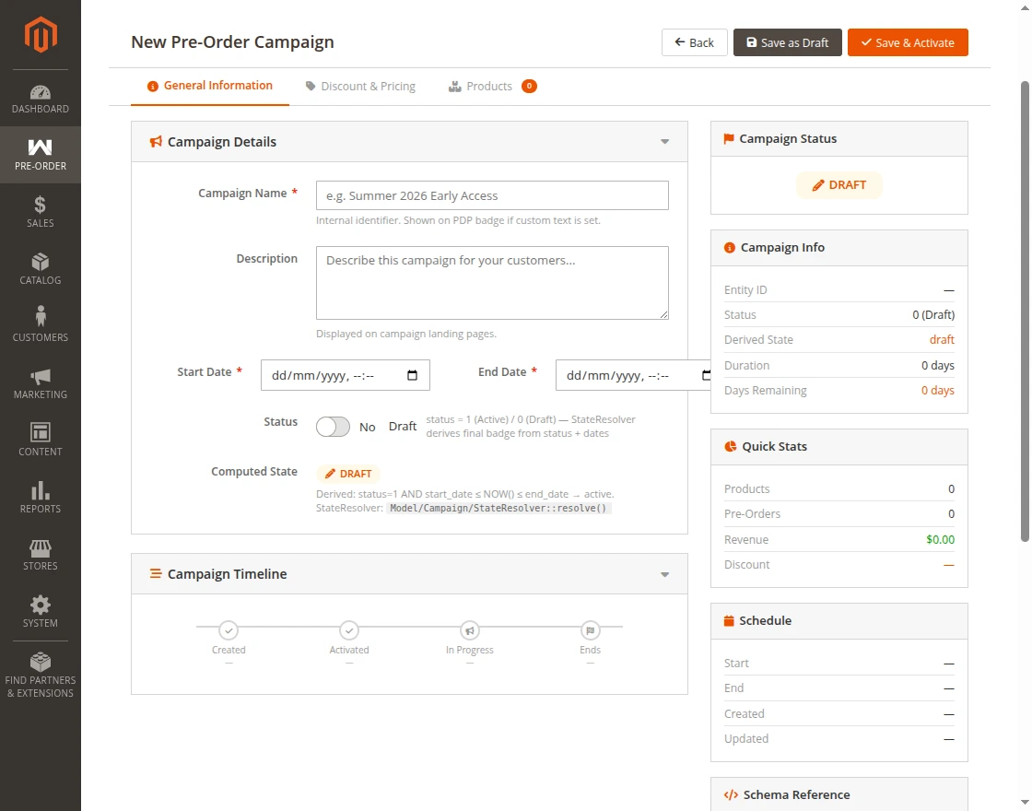Open the Content menu
The width and height of the screenshot is (1032, 811).
click(41, 441)
